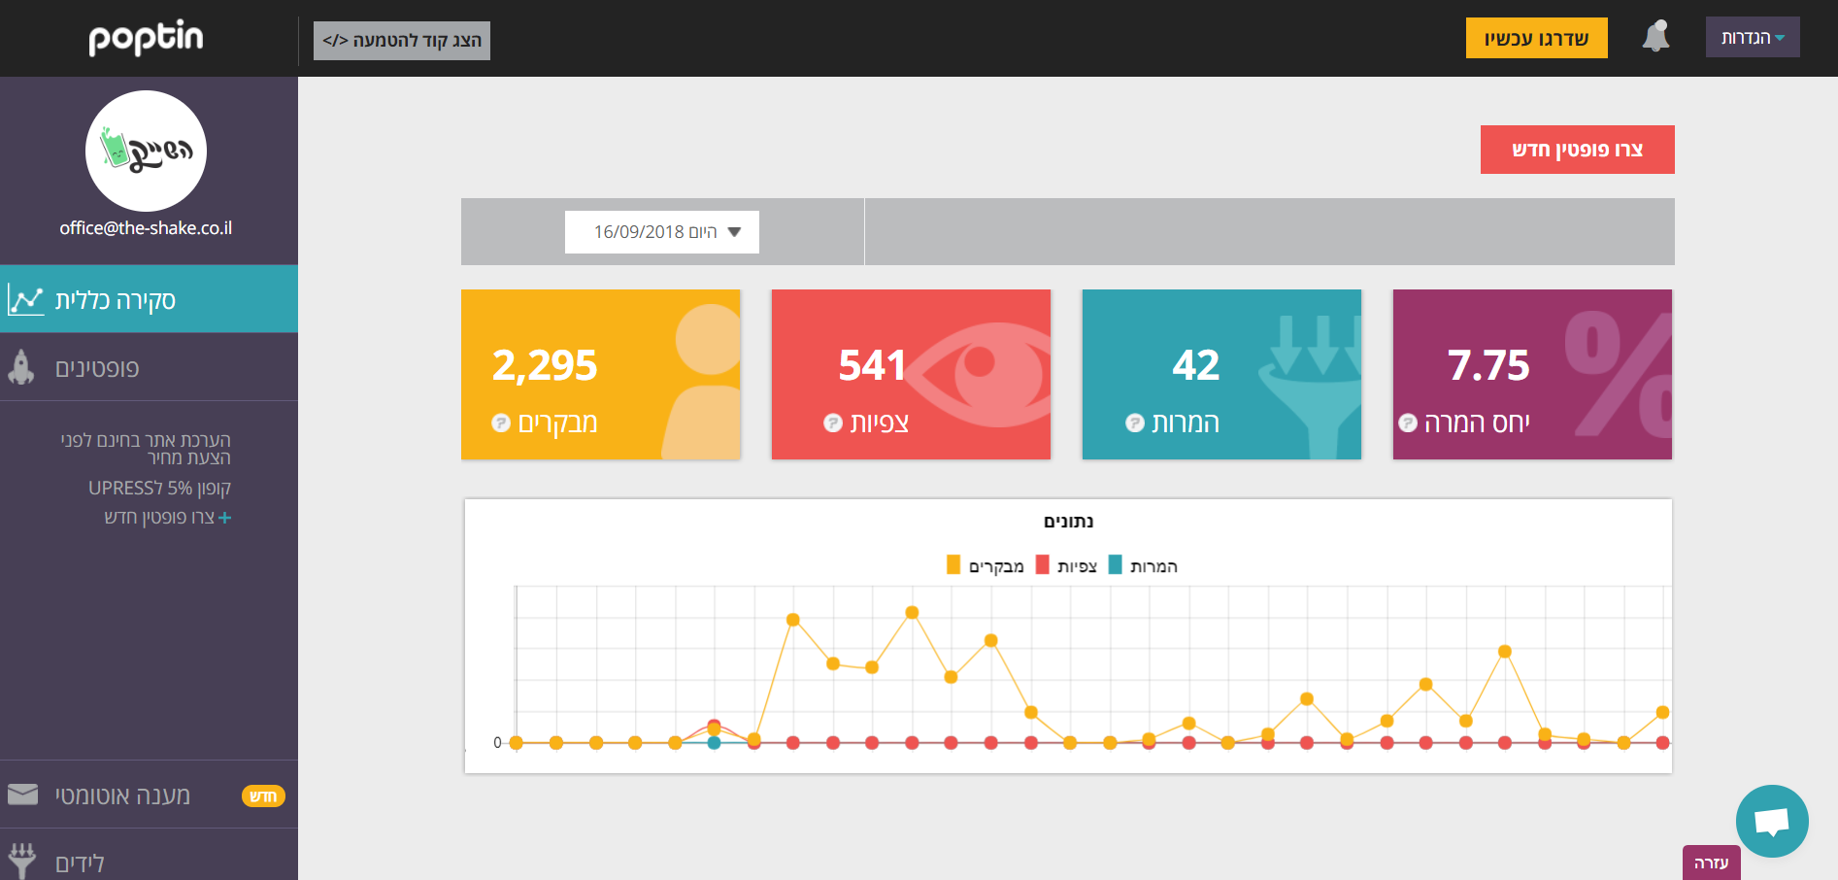Click the rocket icon for פופטינים
The height and width of the screenshot is (880, 1838).
pos(21,368)
